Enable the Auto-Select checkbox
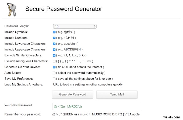Viewport: 183px width, 120px height. coord(54,73)
